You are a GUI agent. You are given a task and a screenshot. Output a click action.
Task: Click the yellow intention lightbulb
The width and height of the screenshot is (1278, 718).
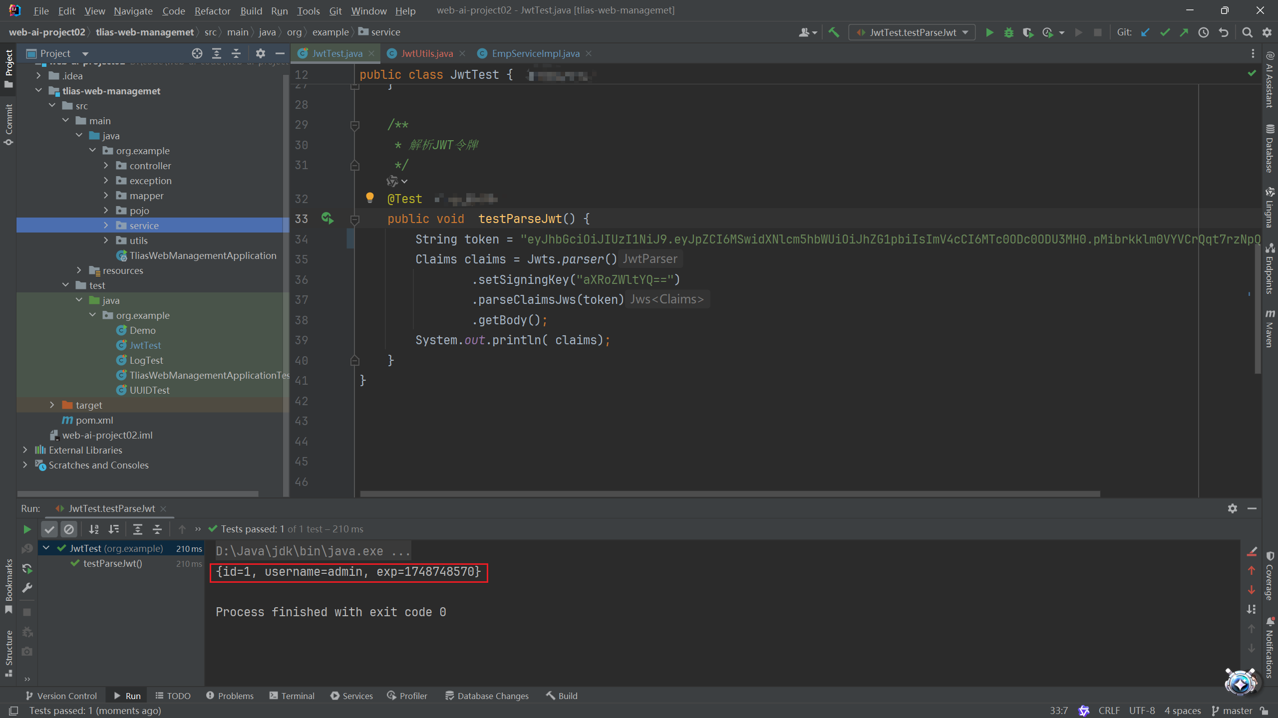tap(370, 198)
